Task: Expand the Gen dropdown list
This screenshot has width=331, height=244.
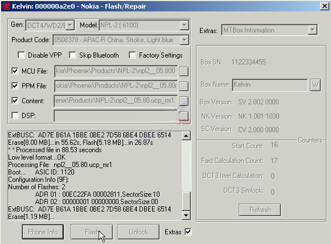Action: (70, 25)
